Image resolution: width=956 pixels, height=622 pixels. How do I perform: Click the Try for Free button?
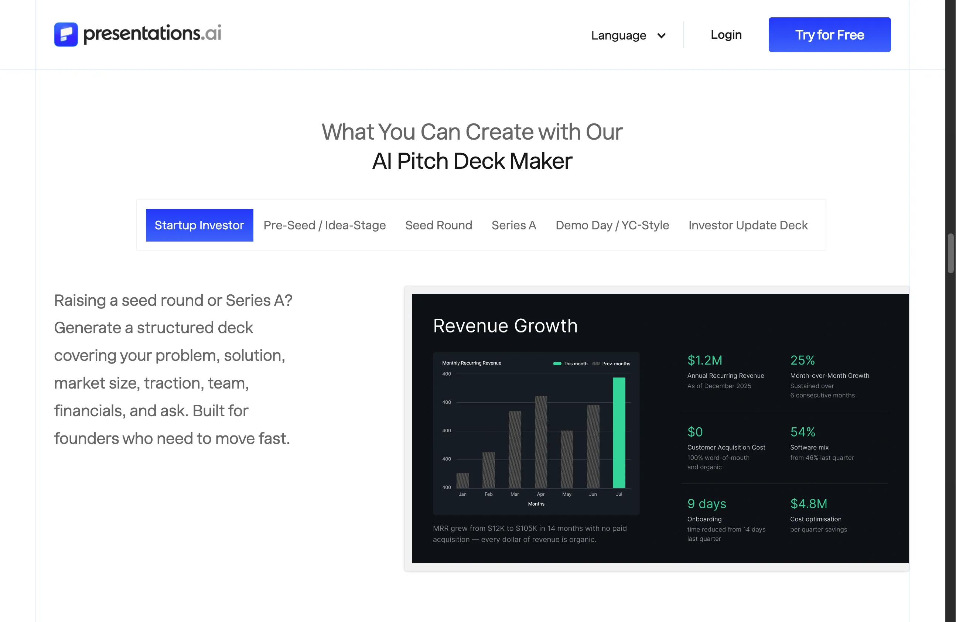(x=829, y=34)
